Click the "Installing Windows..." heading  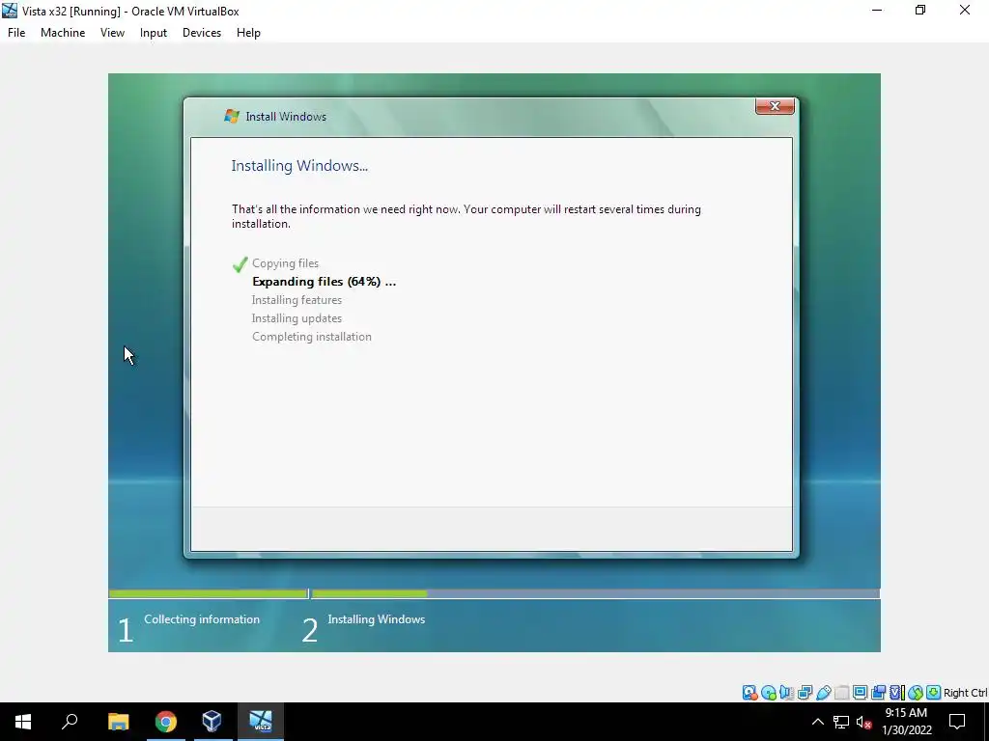(x=299, y=166)
